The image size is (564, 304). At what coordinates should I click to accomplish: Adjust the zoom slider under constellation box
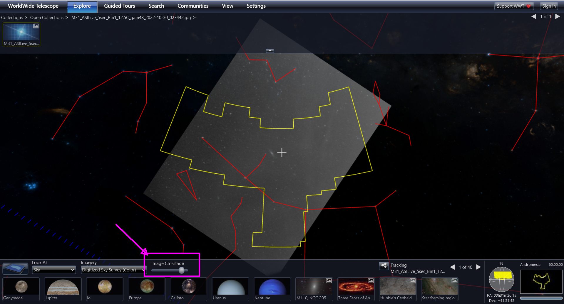click(x=541, y=298)
